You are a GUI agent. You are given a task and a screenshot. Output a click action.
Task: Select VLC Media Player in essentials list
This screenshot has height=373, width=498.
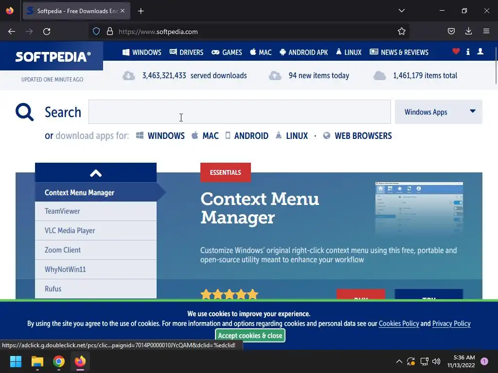click(x=96, y=231)
